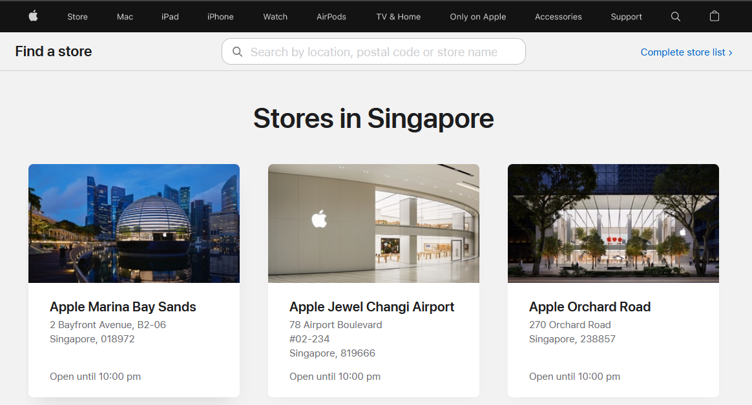Open the Apple Marina Bay Sands store photo
The width and height of the screenshot is (752, 405).
[134, 223]
